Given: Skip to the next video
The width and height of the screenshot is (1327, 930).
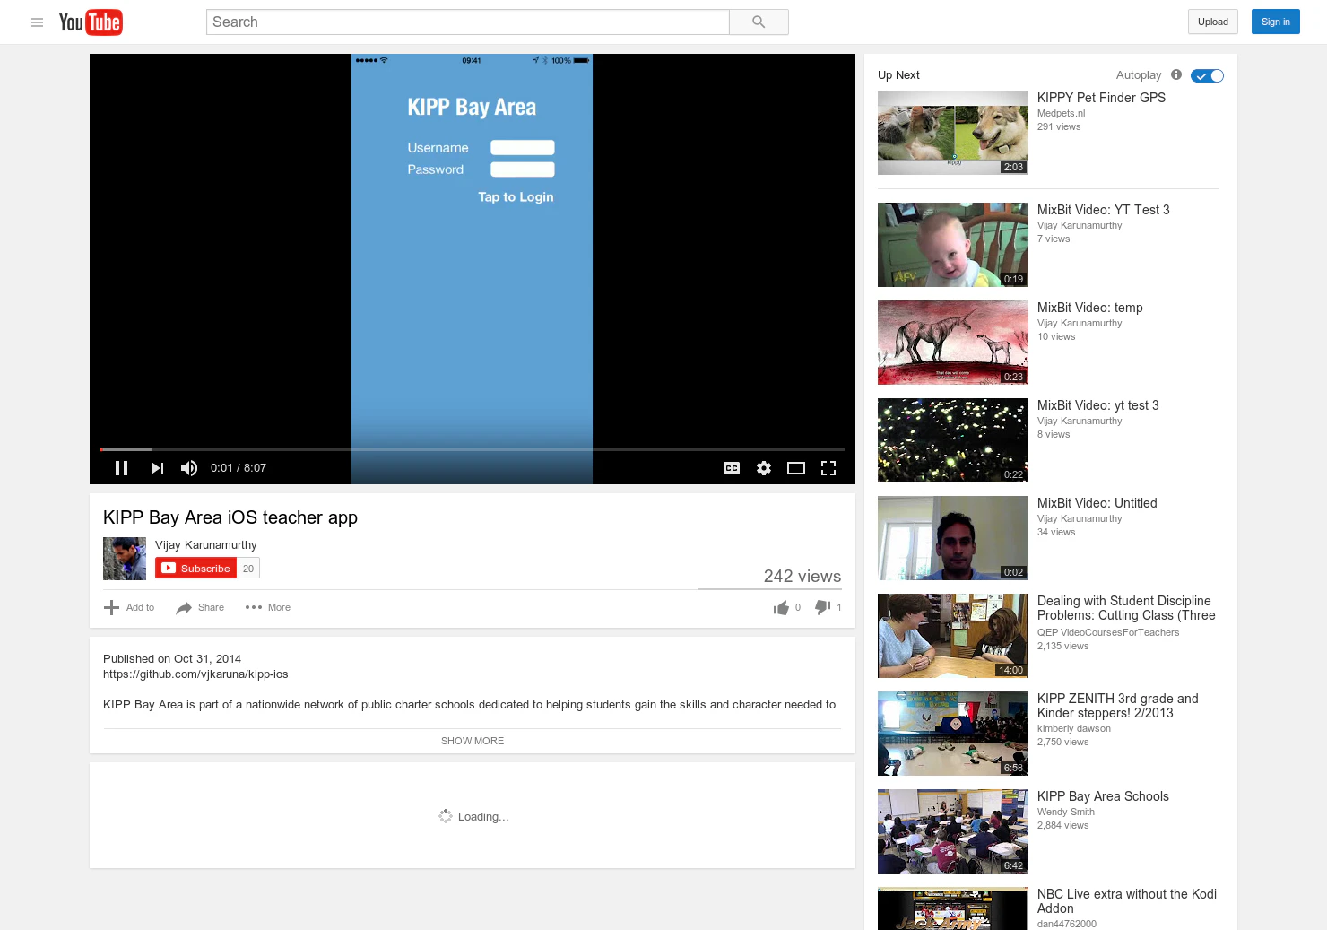Looking at the screenshot, I should pyautogui.click(x=158, y=468).
